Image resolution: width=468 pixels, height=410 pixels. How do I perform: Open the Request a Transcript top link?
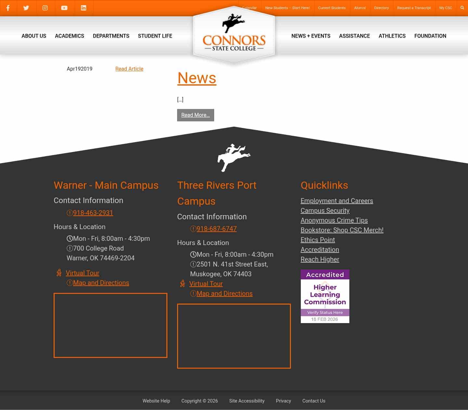414,8
